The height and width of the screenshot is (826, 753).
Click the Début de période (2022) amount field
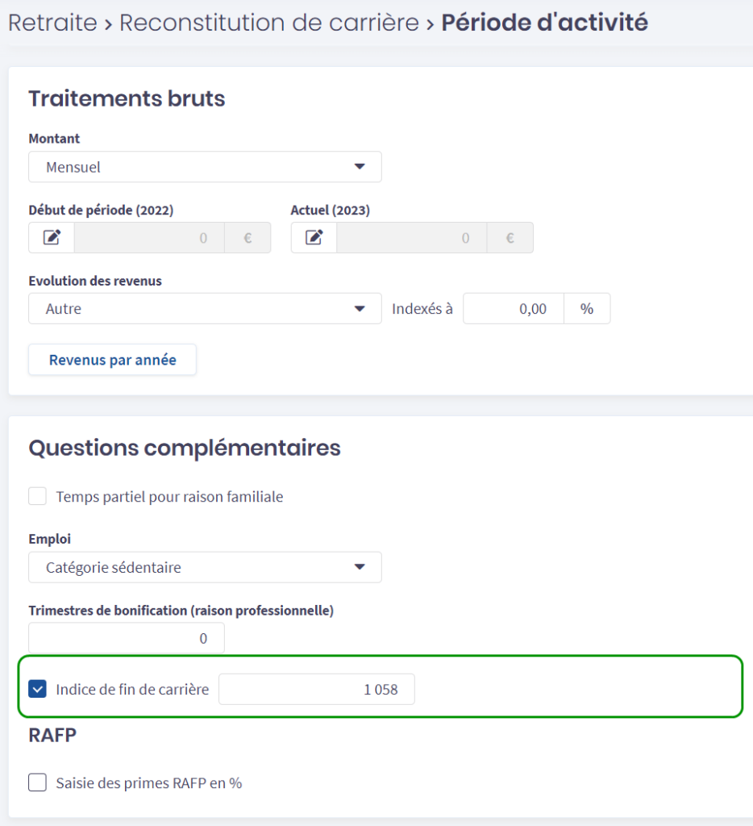click(x=148, y=238)
